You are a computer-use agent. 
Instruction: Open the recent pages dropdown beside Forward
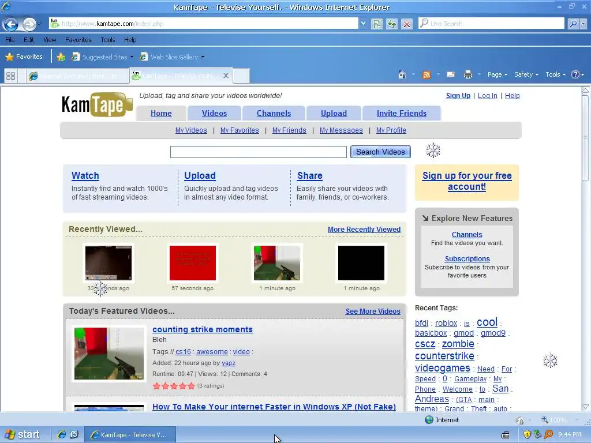click(39, 24)
